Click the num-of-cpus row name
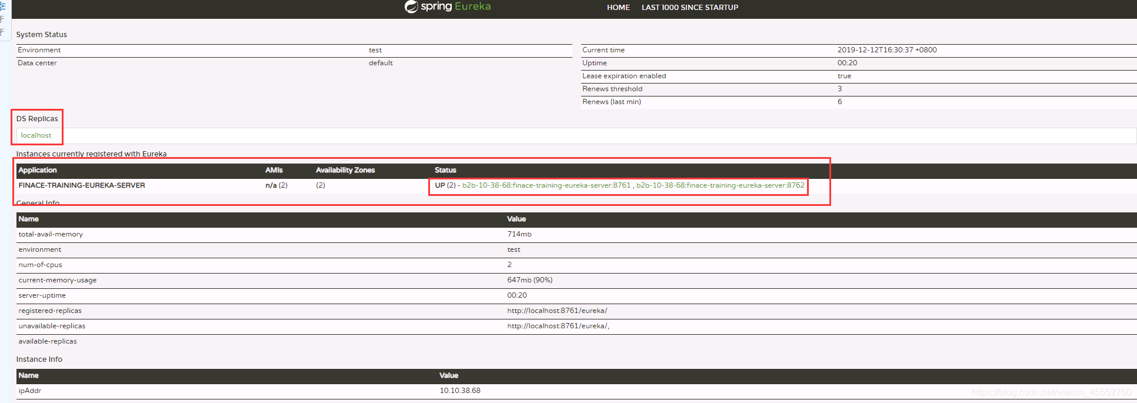Viewport: 1137px width, 403px height. pyautogui.click(x=40, y=265)
